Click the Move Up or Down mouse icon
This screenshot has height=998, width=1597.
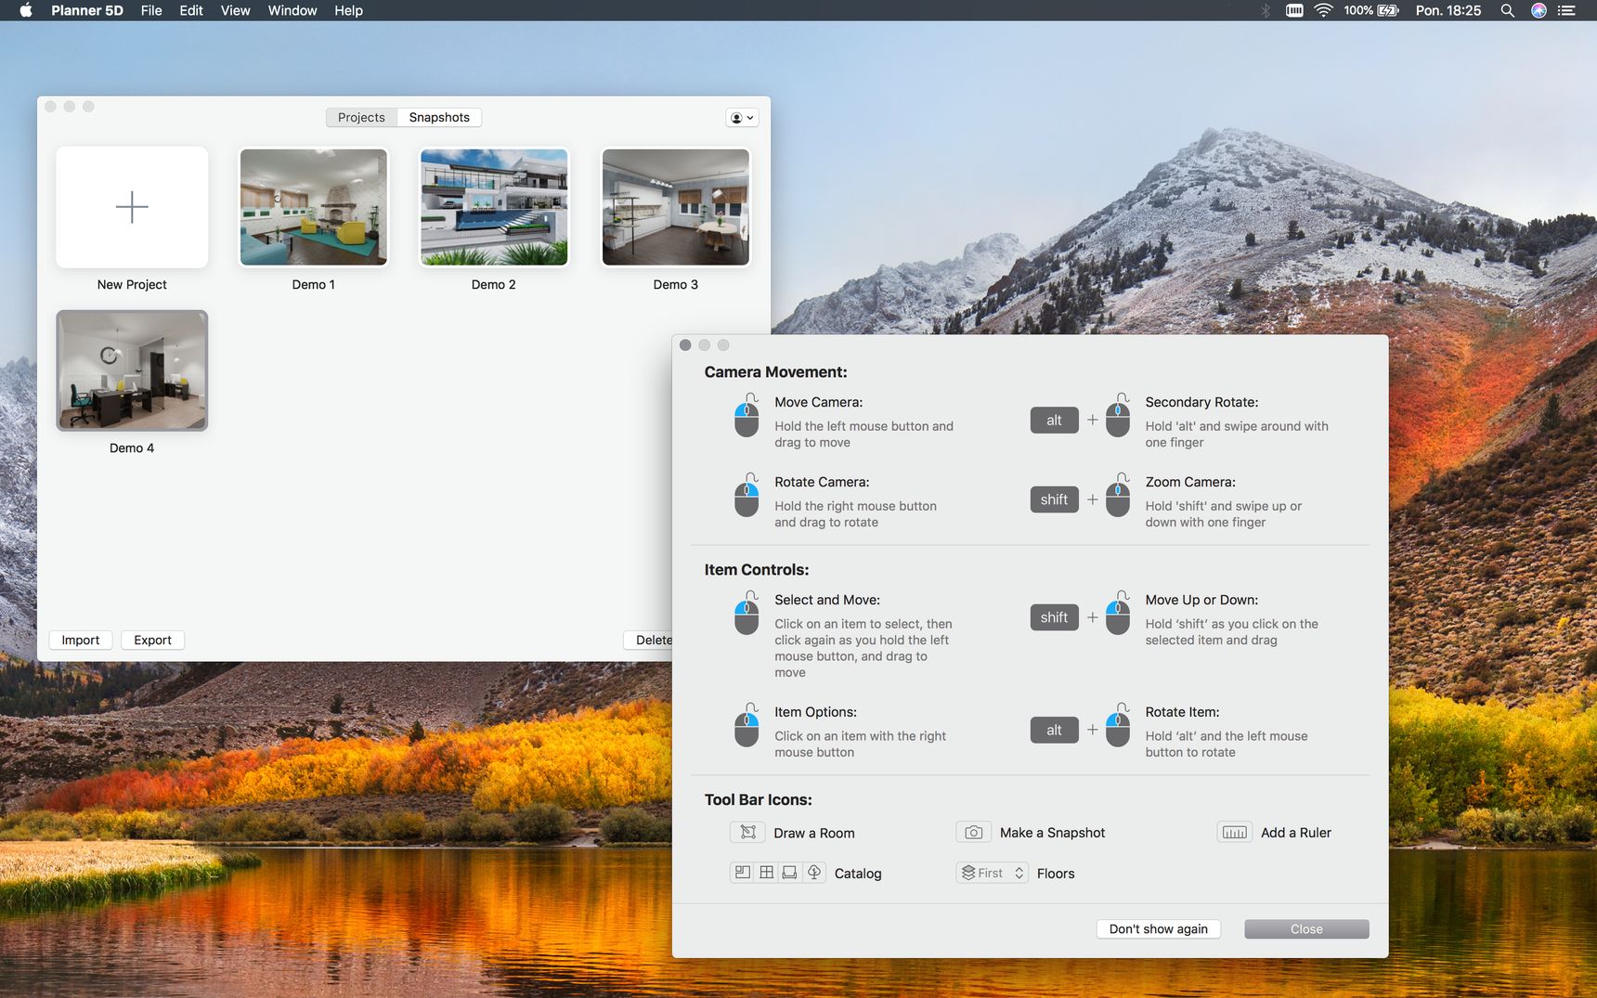tap(1119, 612)
